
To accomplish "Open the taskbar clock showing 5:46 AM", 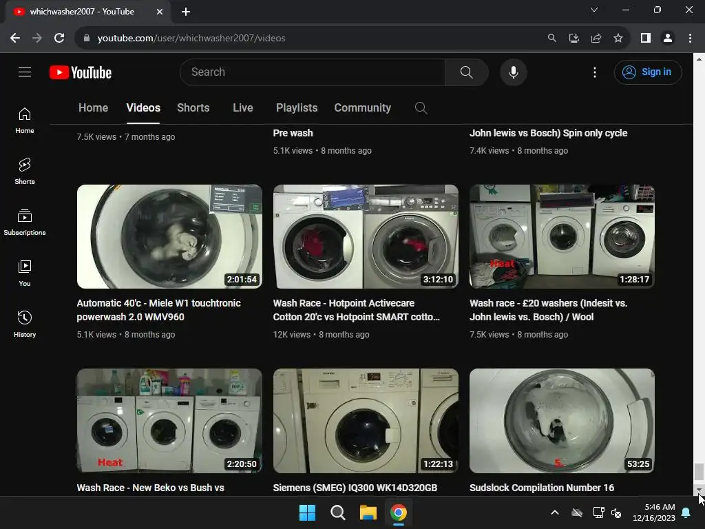I will click(654, 512).
